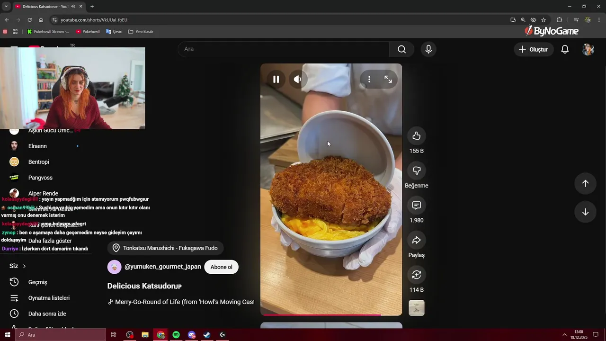Open the Bentropi subscription channel

(38, 162)
